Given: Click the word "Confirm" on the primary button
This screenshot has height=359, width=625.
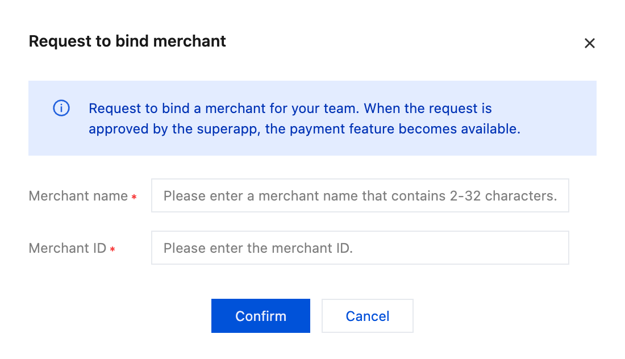Looking at the screenshot, I should click(x=261, y=316).
